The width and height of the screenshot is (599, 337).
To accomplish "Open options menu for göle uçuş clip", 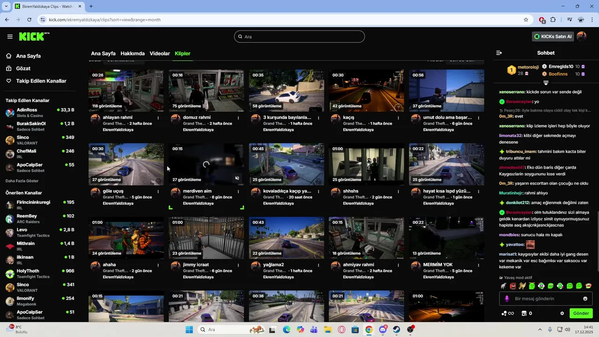I will point(158,191).
